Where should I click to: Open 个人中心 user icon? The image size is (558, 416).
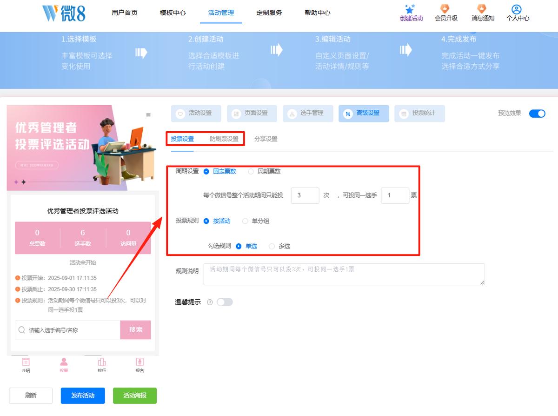click(x=516, y=9)
